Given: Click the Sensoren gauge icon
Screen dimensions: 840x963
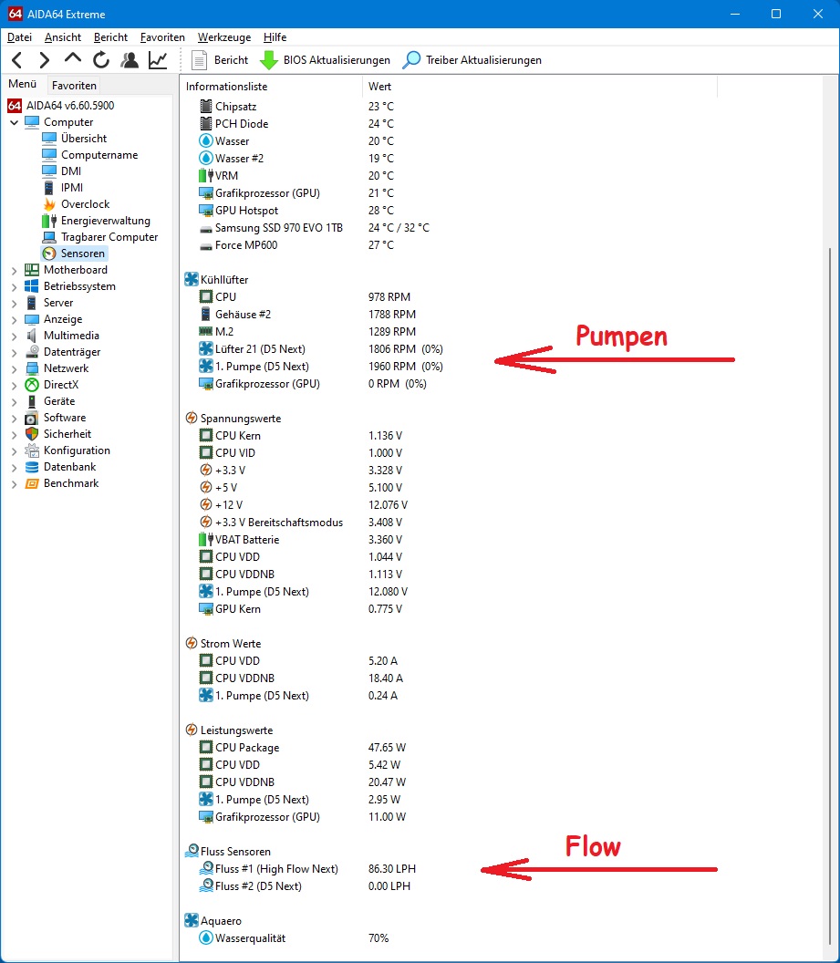Looking at the screenshot, I should (x=49, y=253).
